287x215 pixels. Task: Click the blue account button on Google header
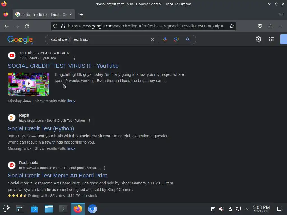point(284,39)
